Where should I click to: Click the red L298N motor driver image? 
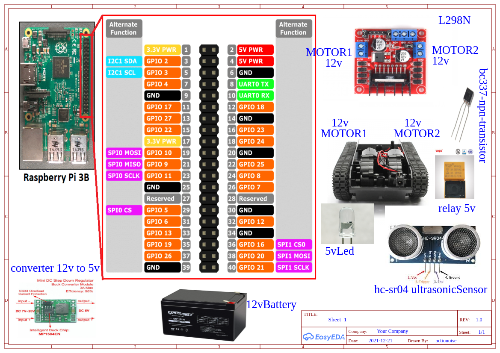[x=391, y=62]
